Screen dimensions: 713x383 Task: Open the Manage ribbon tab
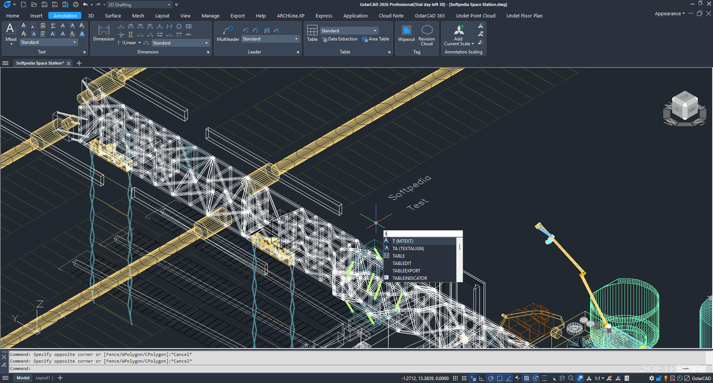point(211,16)
